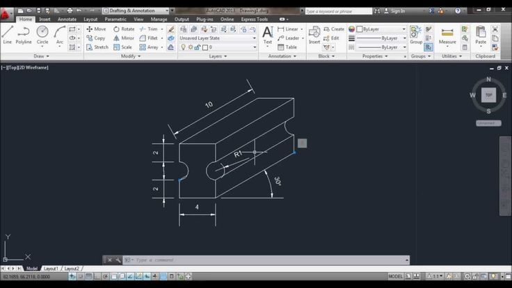Open the ByLayer linetype dropdown
The height and width of the screenshot is (288, 512).
point(381,47)
